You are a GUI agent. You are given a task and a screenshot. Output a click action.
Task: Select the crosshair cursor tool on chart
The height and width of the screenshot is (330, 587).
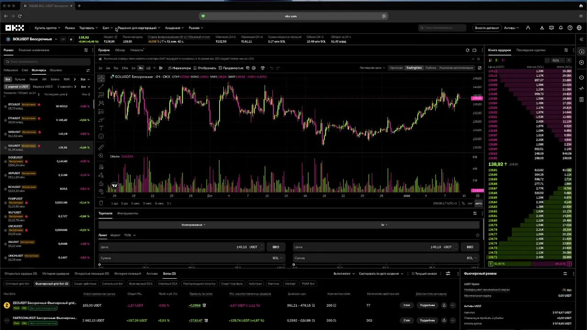click(101, 78)
